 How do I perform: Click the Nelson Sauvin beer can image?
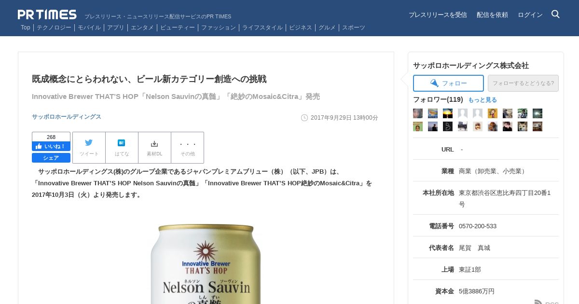(x=206, y=263)
